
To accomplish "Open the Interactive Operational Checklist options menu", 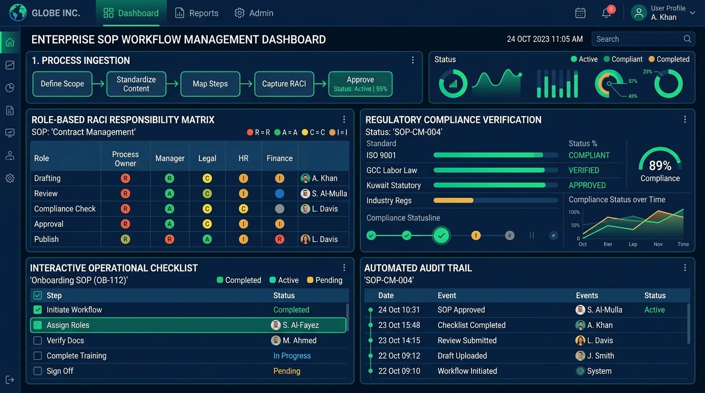I will point(344,268).
